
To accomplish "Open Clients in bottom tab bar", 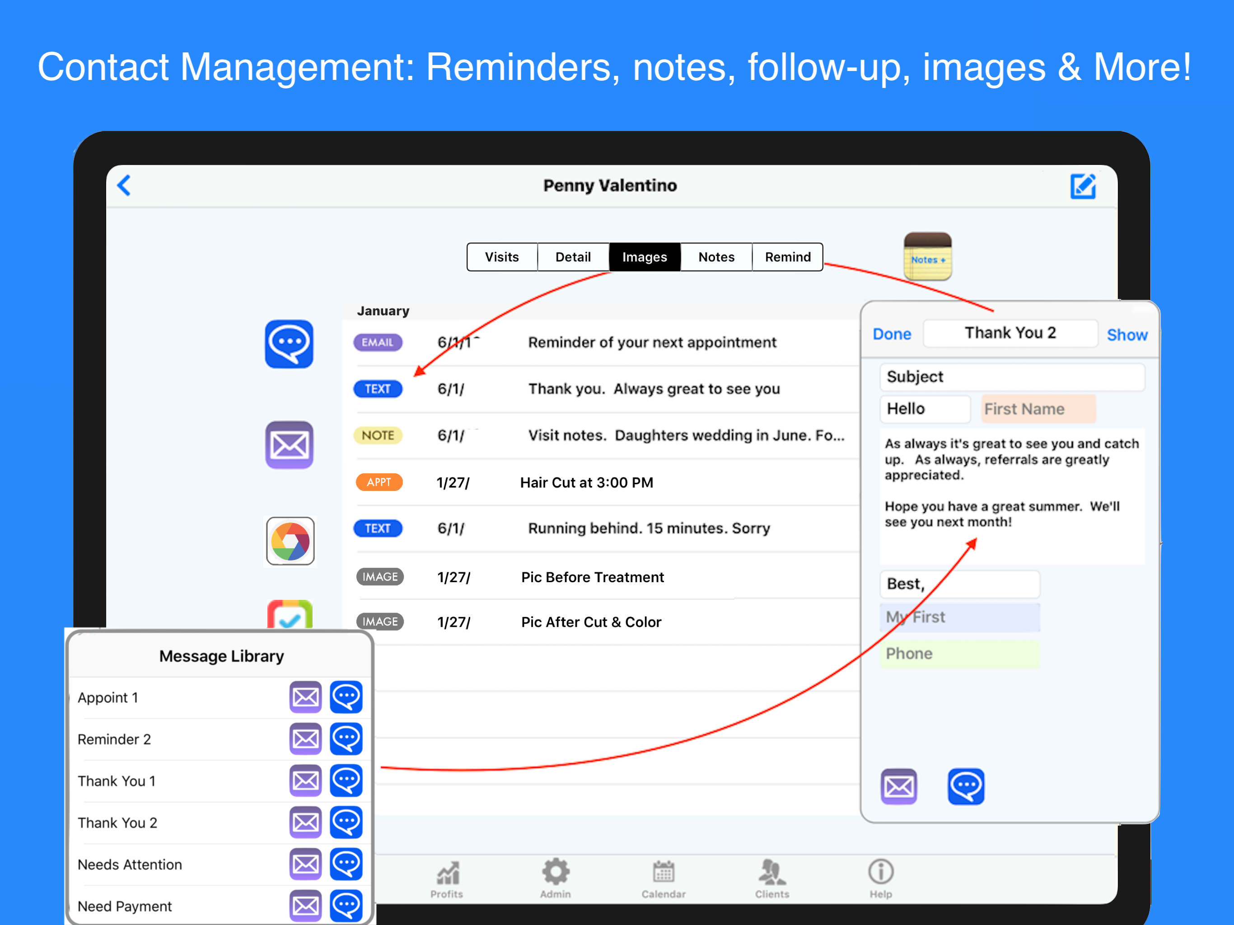I will click(x=772, y=878).
